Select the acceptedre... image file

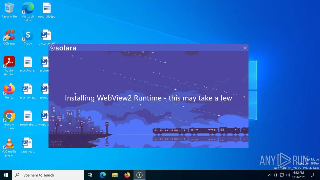coord(28,64)
